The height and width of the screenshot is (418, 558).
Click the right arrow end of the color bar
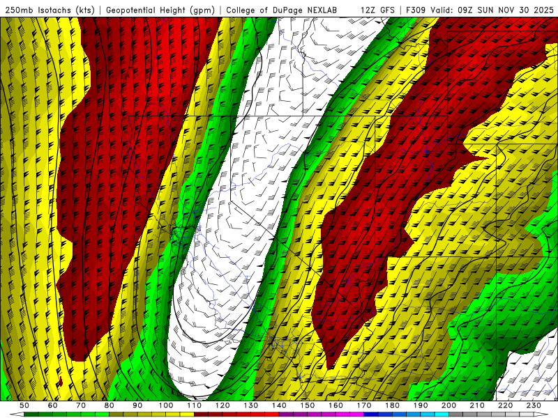pyautogui.click(x=541, y=415)
